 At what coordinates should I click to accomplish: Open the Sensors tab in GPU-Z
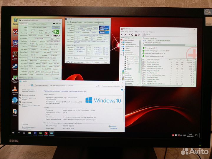tap(31, 24)
